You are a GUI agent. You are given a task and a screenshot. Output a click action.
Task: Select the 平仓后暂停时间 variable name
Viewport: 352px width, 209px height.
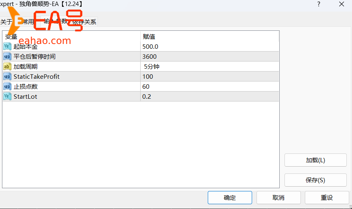pyautogui.click(x=34, y=57)
